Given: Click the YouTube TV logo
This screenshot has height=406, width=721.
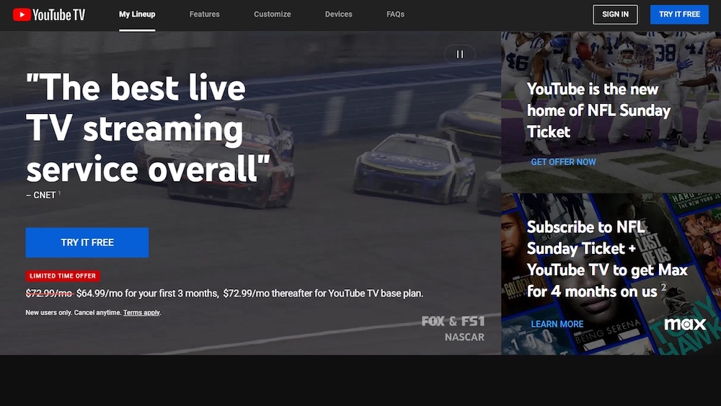Looking at the screenshot, I should point(49,14).
